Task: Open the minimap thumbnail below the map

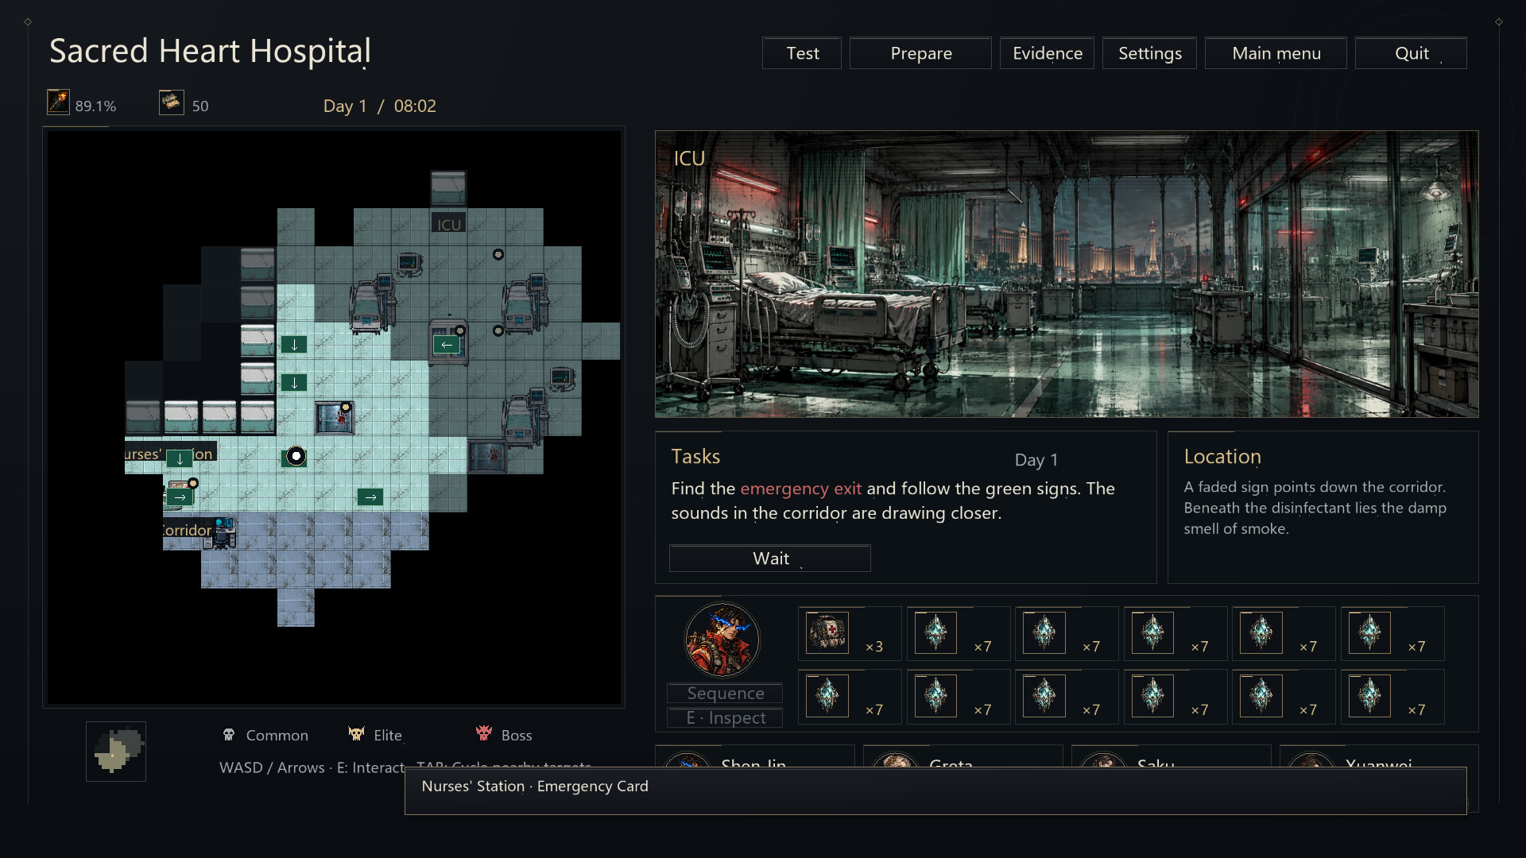Action: click(116, 751)
